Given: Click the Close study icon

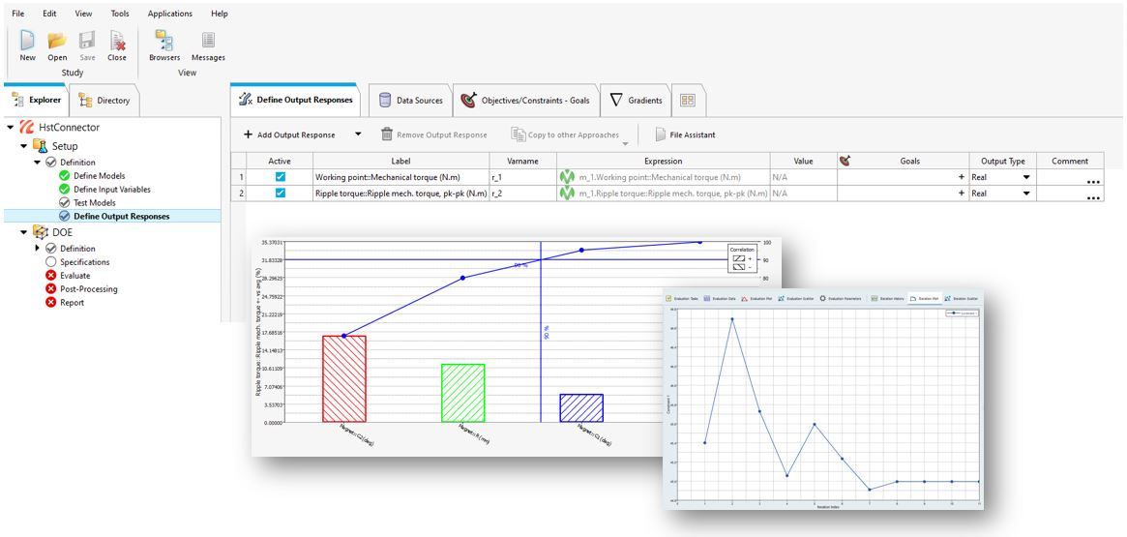Looking at the screenshot, I should [x=117, y=41].
